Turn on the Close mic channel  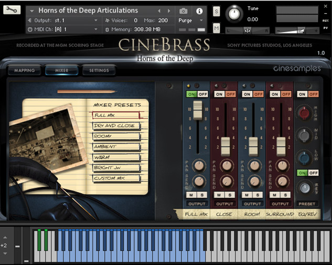pos(219,94)
